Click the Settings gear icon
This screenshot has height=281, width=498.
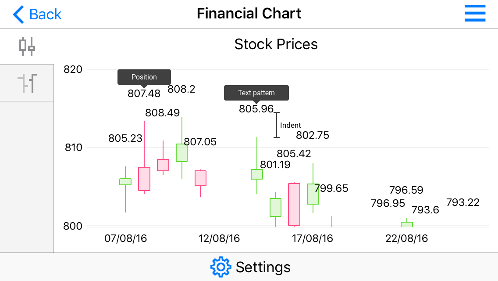tap(221, 267)
